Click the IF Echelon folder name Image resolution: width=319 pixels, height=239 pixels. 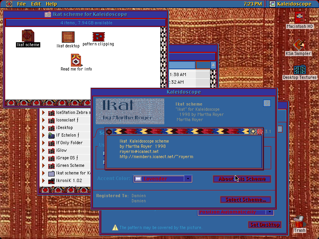tap(67, 135)
